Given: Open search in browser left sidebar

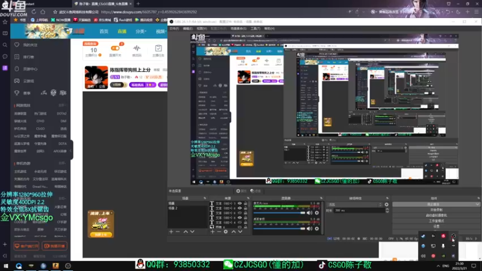Looking at the screenshot, I should (5, 45).
